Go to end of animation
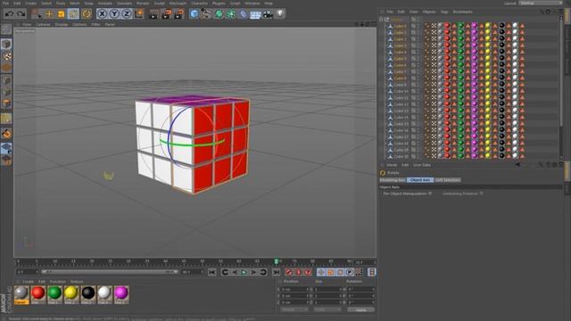This screenshot has width=571, height=321. point(276,272)
